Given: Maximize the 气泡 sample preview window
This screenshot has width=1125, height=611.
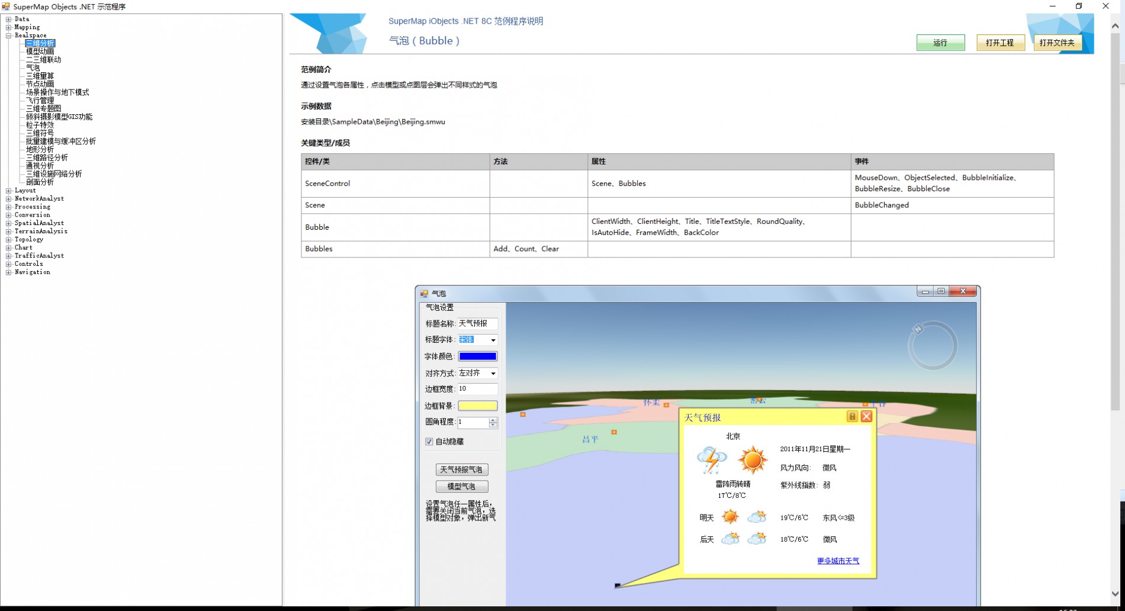Looking at the screenshot, I should pyautogui.click(x=941, y=291).
